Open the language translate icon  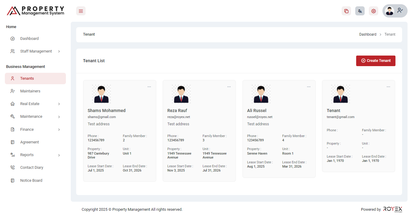click(360, 11)
